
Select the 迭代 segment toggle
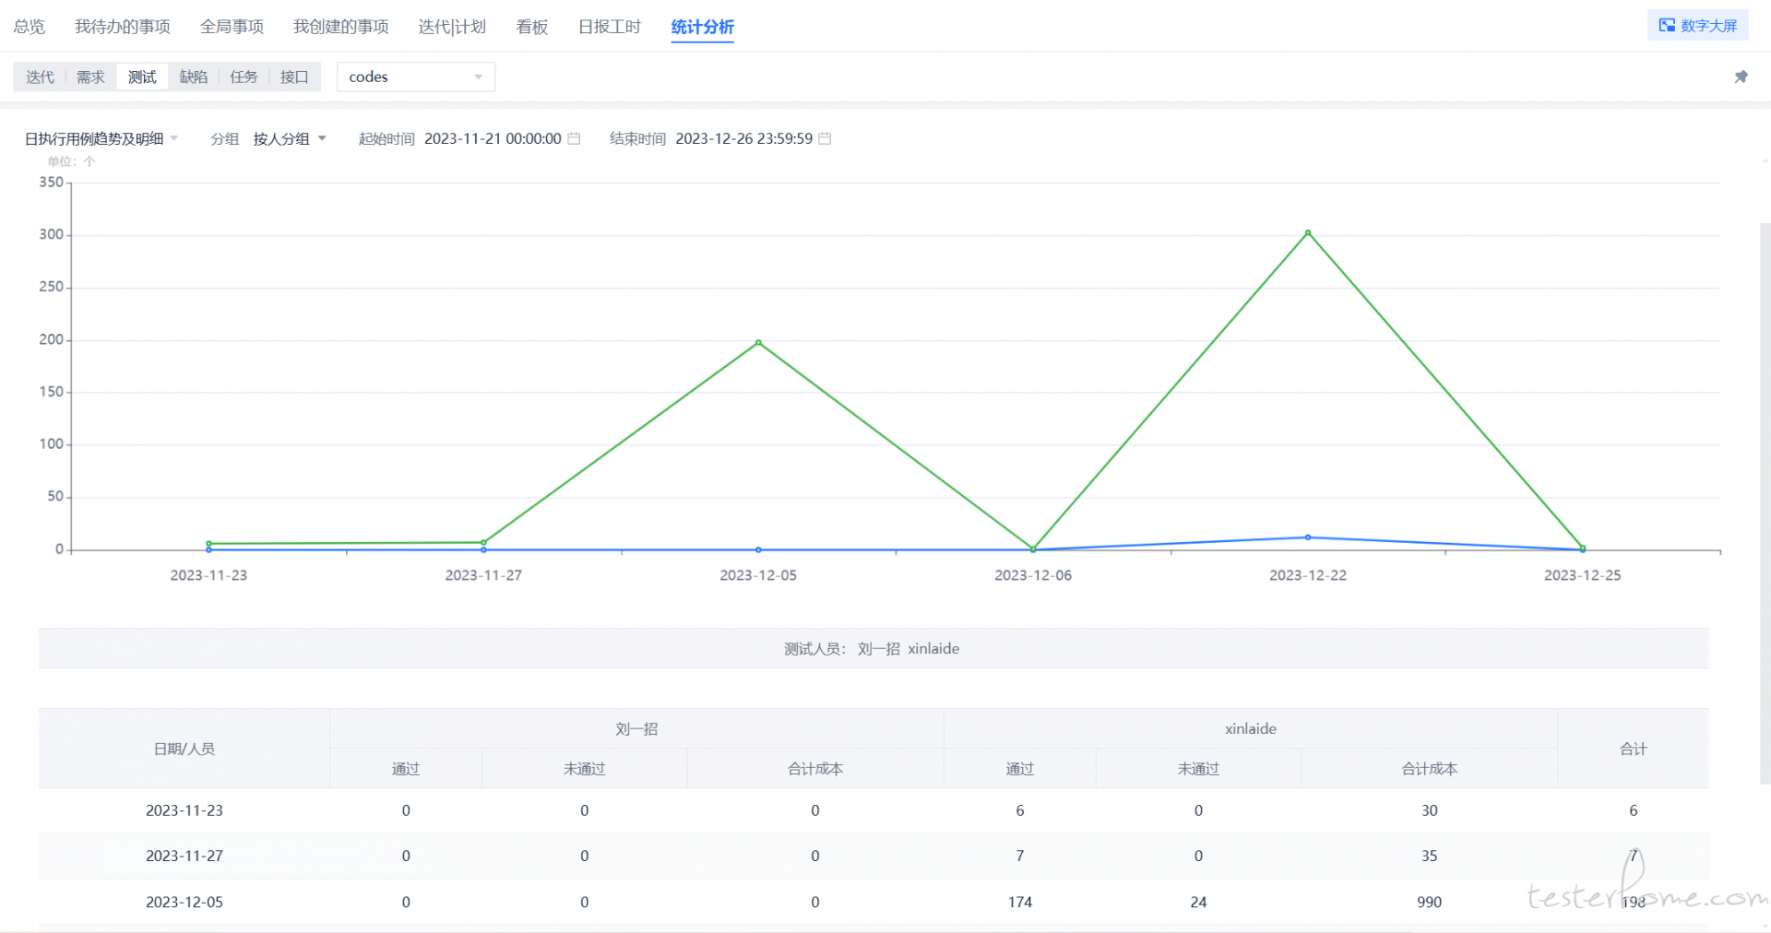(40, 77)
